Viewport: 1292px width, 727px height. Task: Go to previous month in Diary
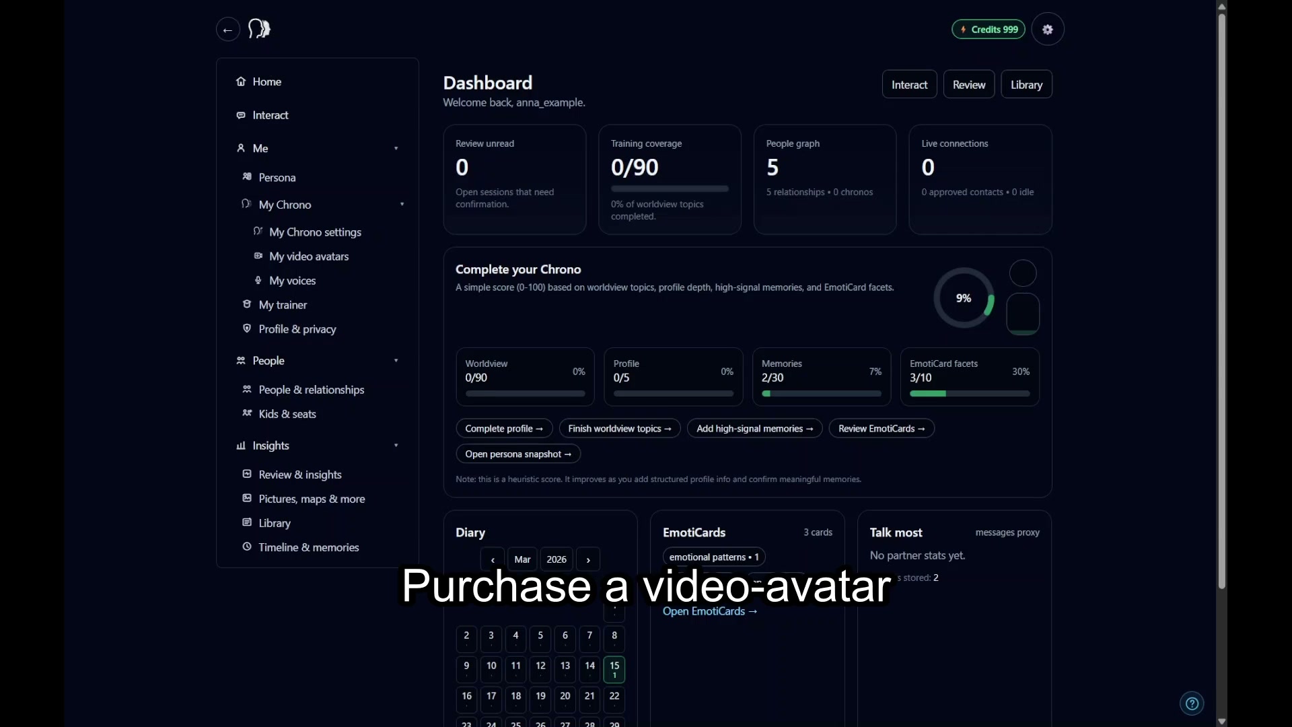[x=493, y=559]
